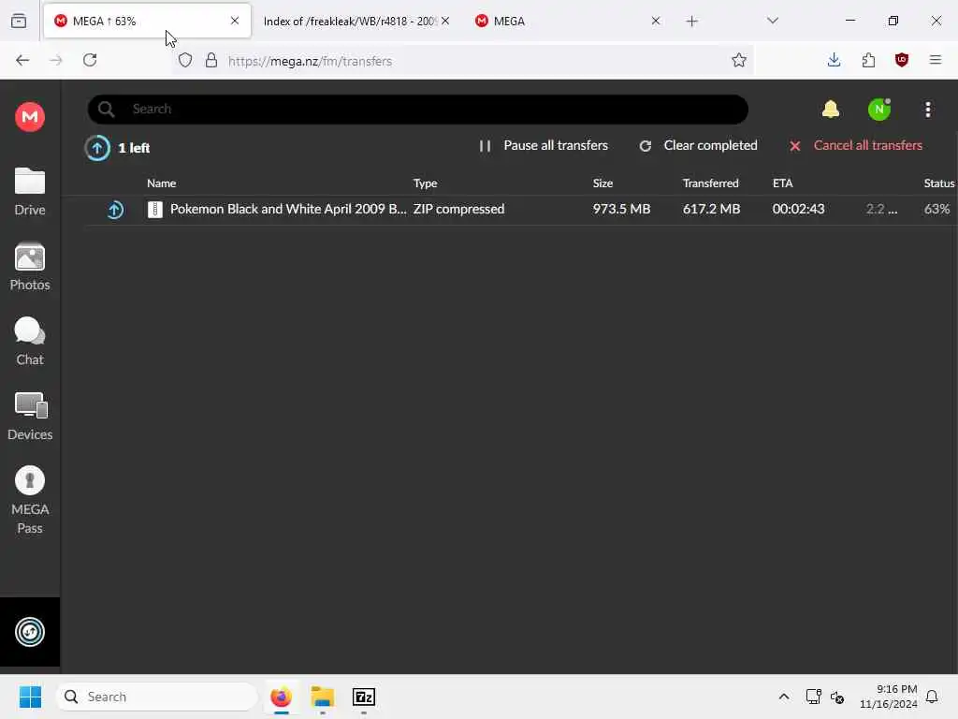Open the green N account avatar
The width and height of the screenshot is (958, 719).
coord(879,110)
